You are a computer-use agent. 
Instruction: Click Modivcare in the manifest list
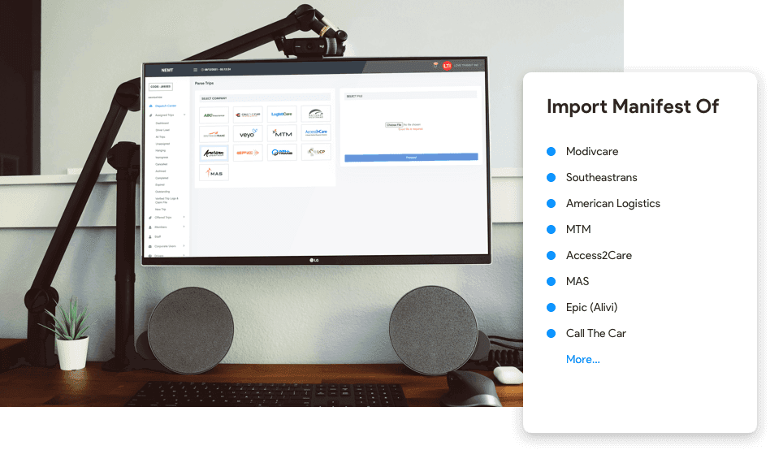[592, 151]
